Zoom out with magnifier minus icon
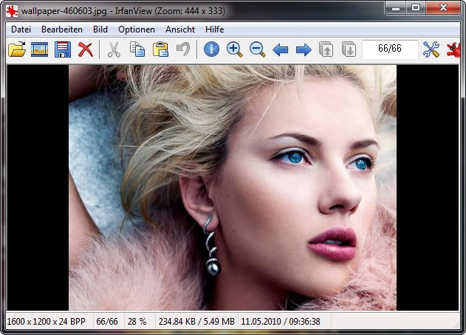The width and height of the screenshot is (466, 335). coord(257,50)
